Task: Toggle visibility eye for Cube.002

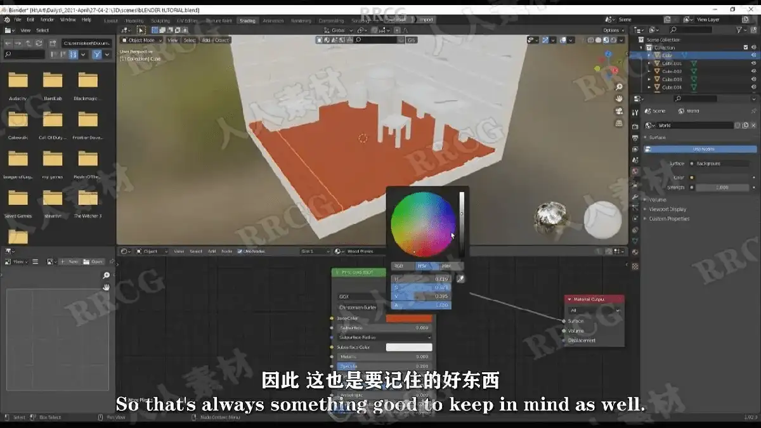Action: click(x=753, y=71)
